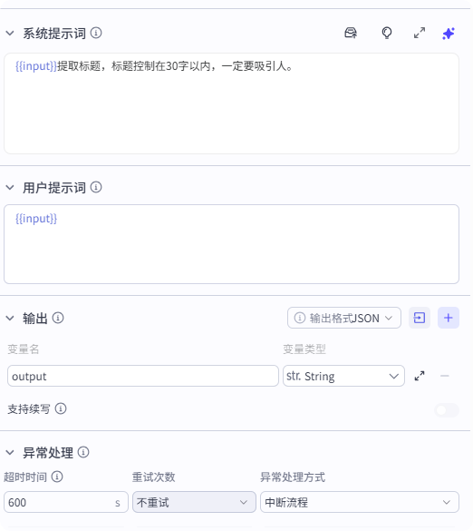
Task: Click the 变量类型 column label
Action: (304, 349)
